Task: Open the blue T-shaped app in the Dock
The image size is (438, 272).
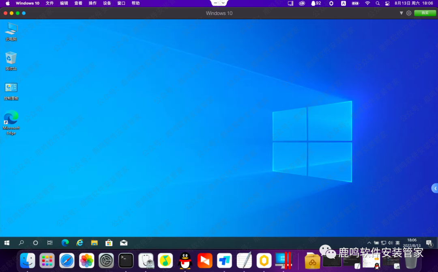Action: (224, 261)
